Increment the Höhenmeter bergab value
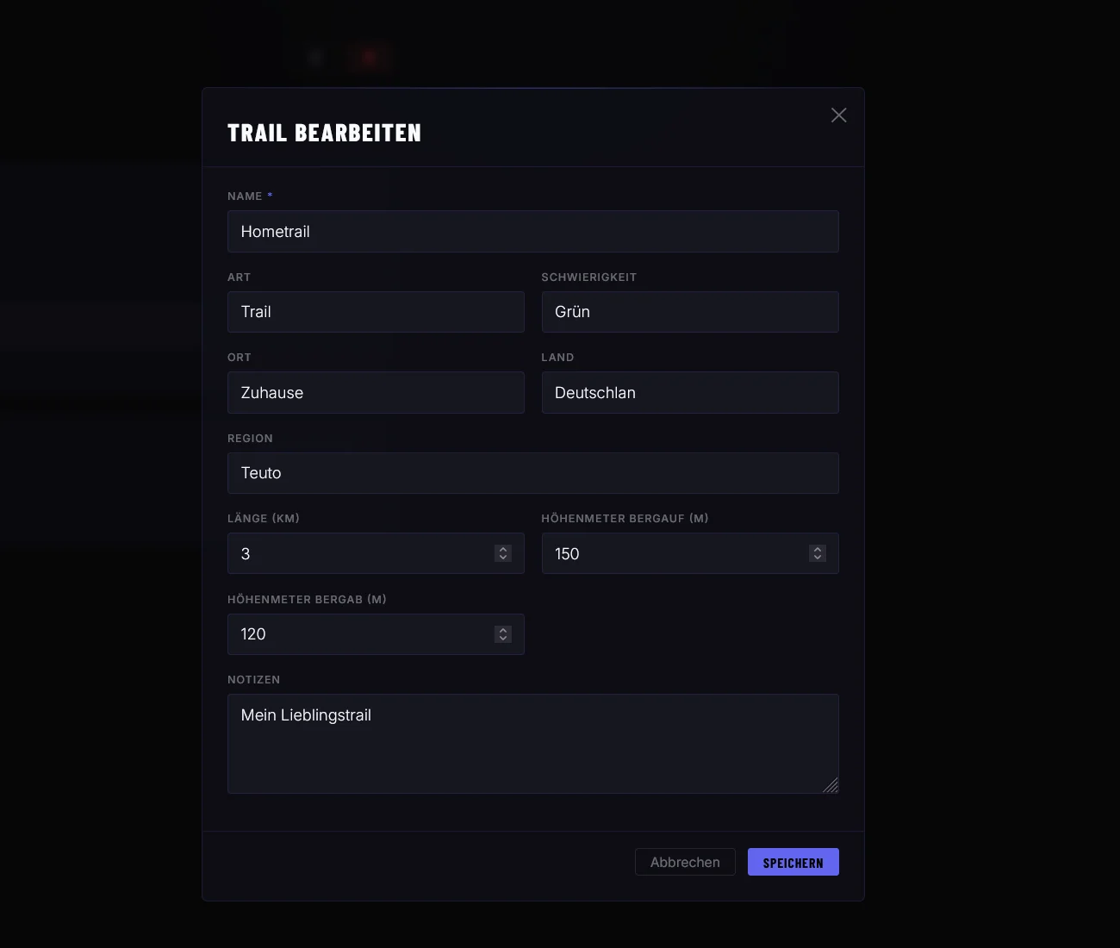 502,630
